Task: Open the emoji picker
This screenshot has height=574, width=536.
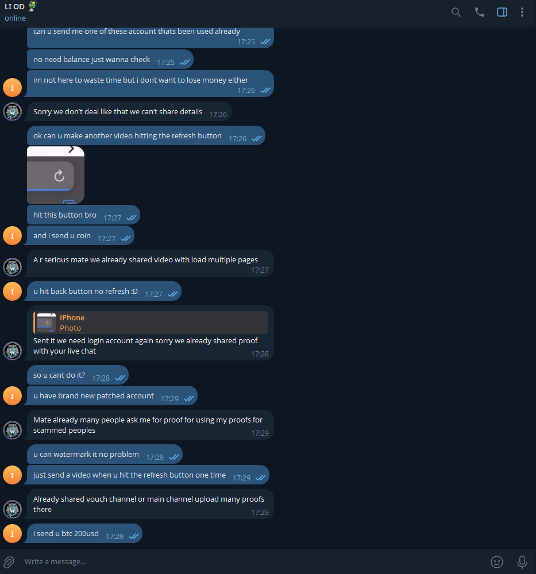Action: click(497, 561)
